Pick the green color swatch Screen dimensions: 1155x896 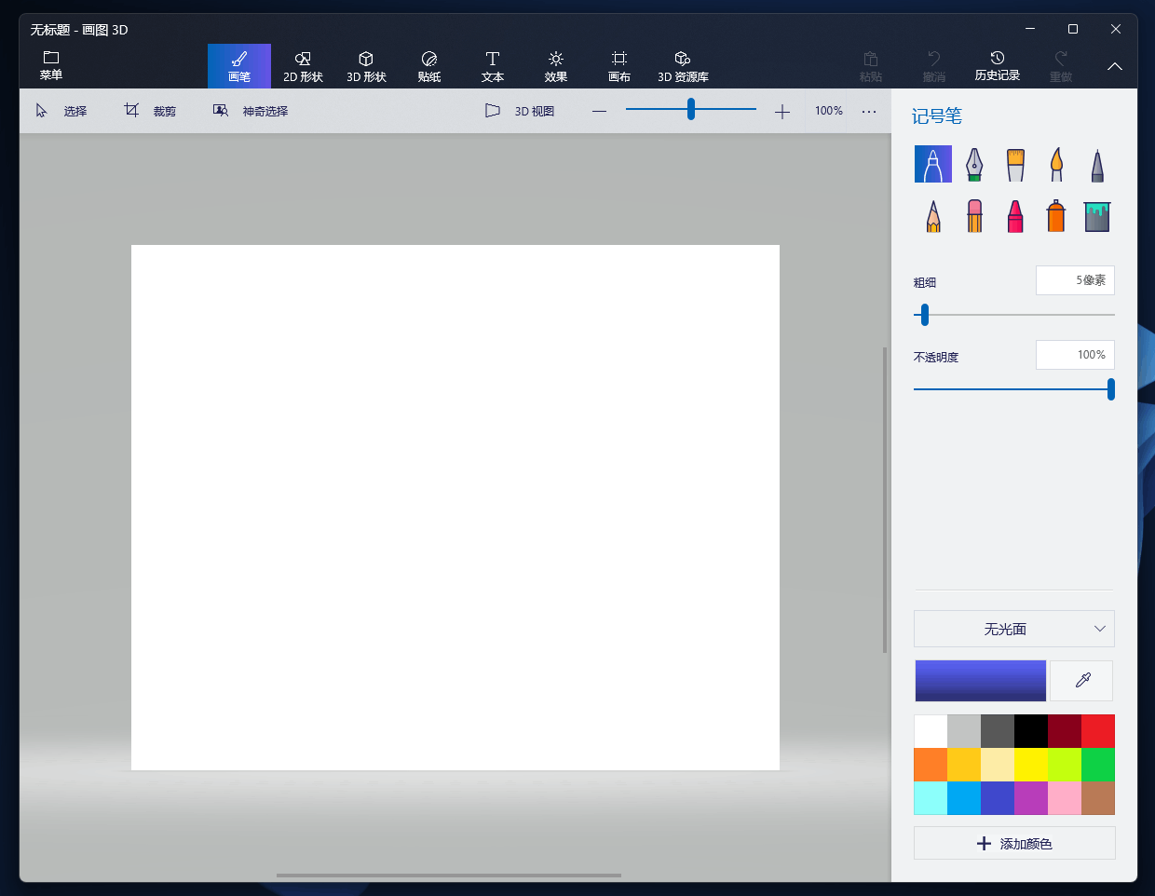click(x=1098, y=765)
